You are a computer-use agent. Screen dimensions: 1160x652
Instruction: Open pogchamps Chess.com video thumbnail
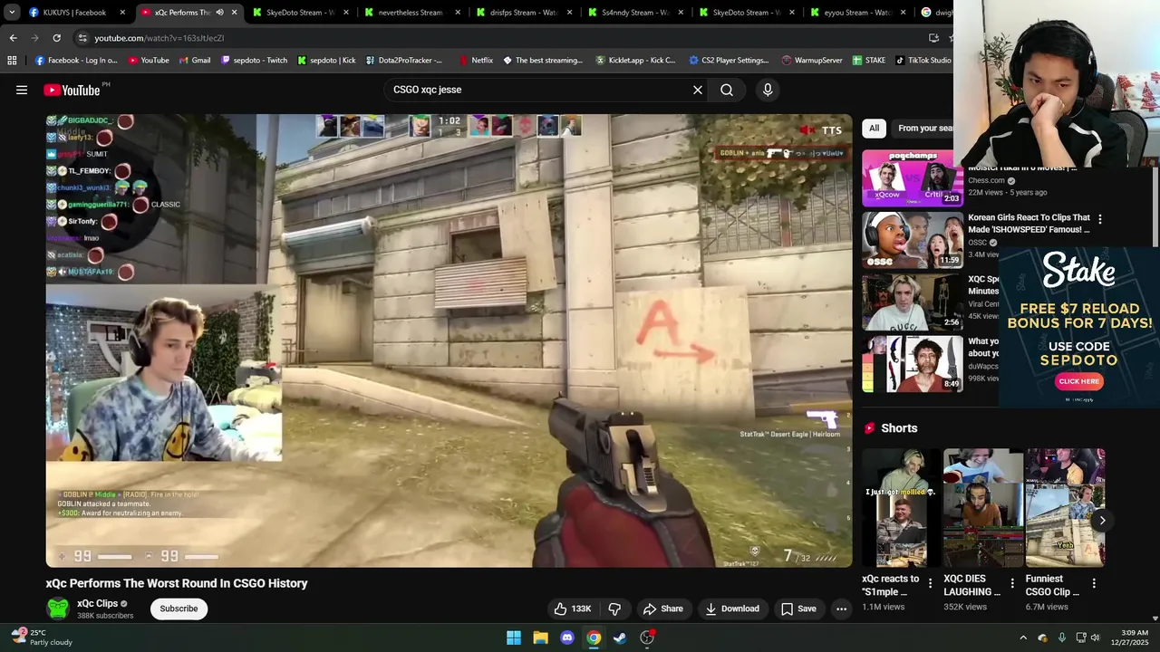(x=912, y=177)
